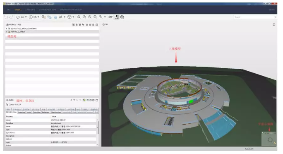Click the grey components toolbar icon
The height and width of the screenshot is (154, 283).
60,17
